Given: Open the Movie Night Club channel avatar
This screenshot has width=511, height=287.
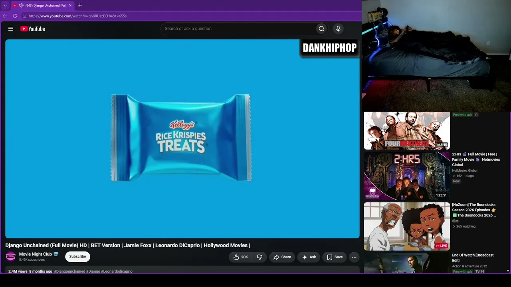Looking at the screenshot, I should [x=11, y=256].
